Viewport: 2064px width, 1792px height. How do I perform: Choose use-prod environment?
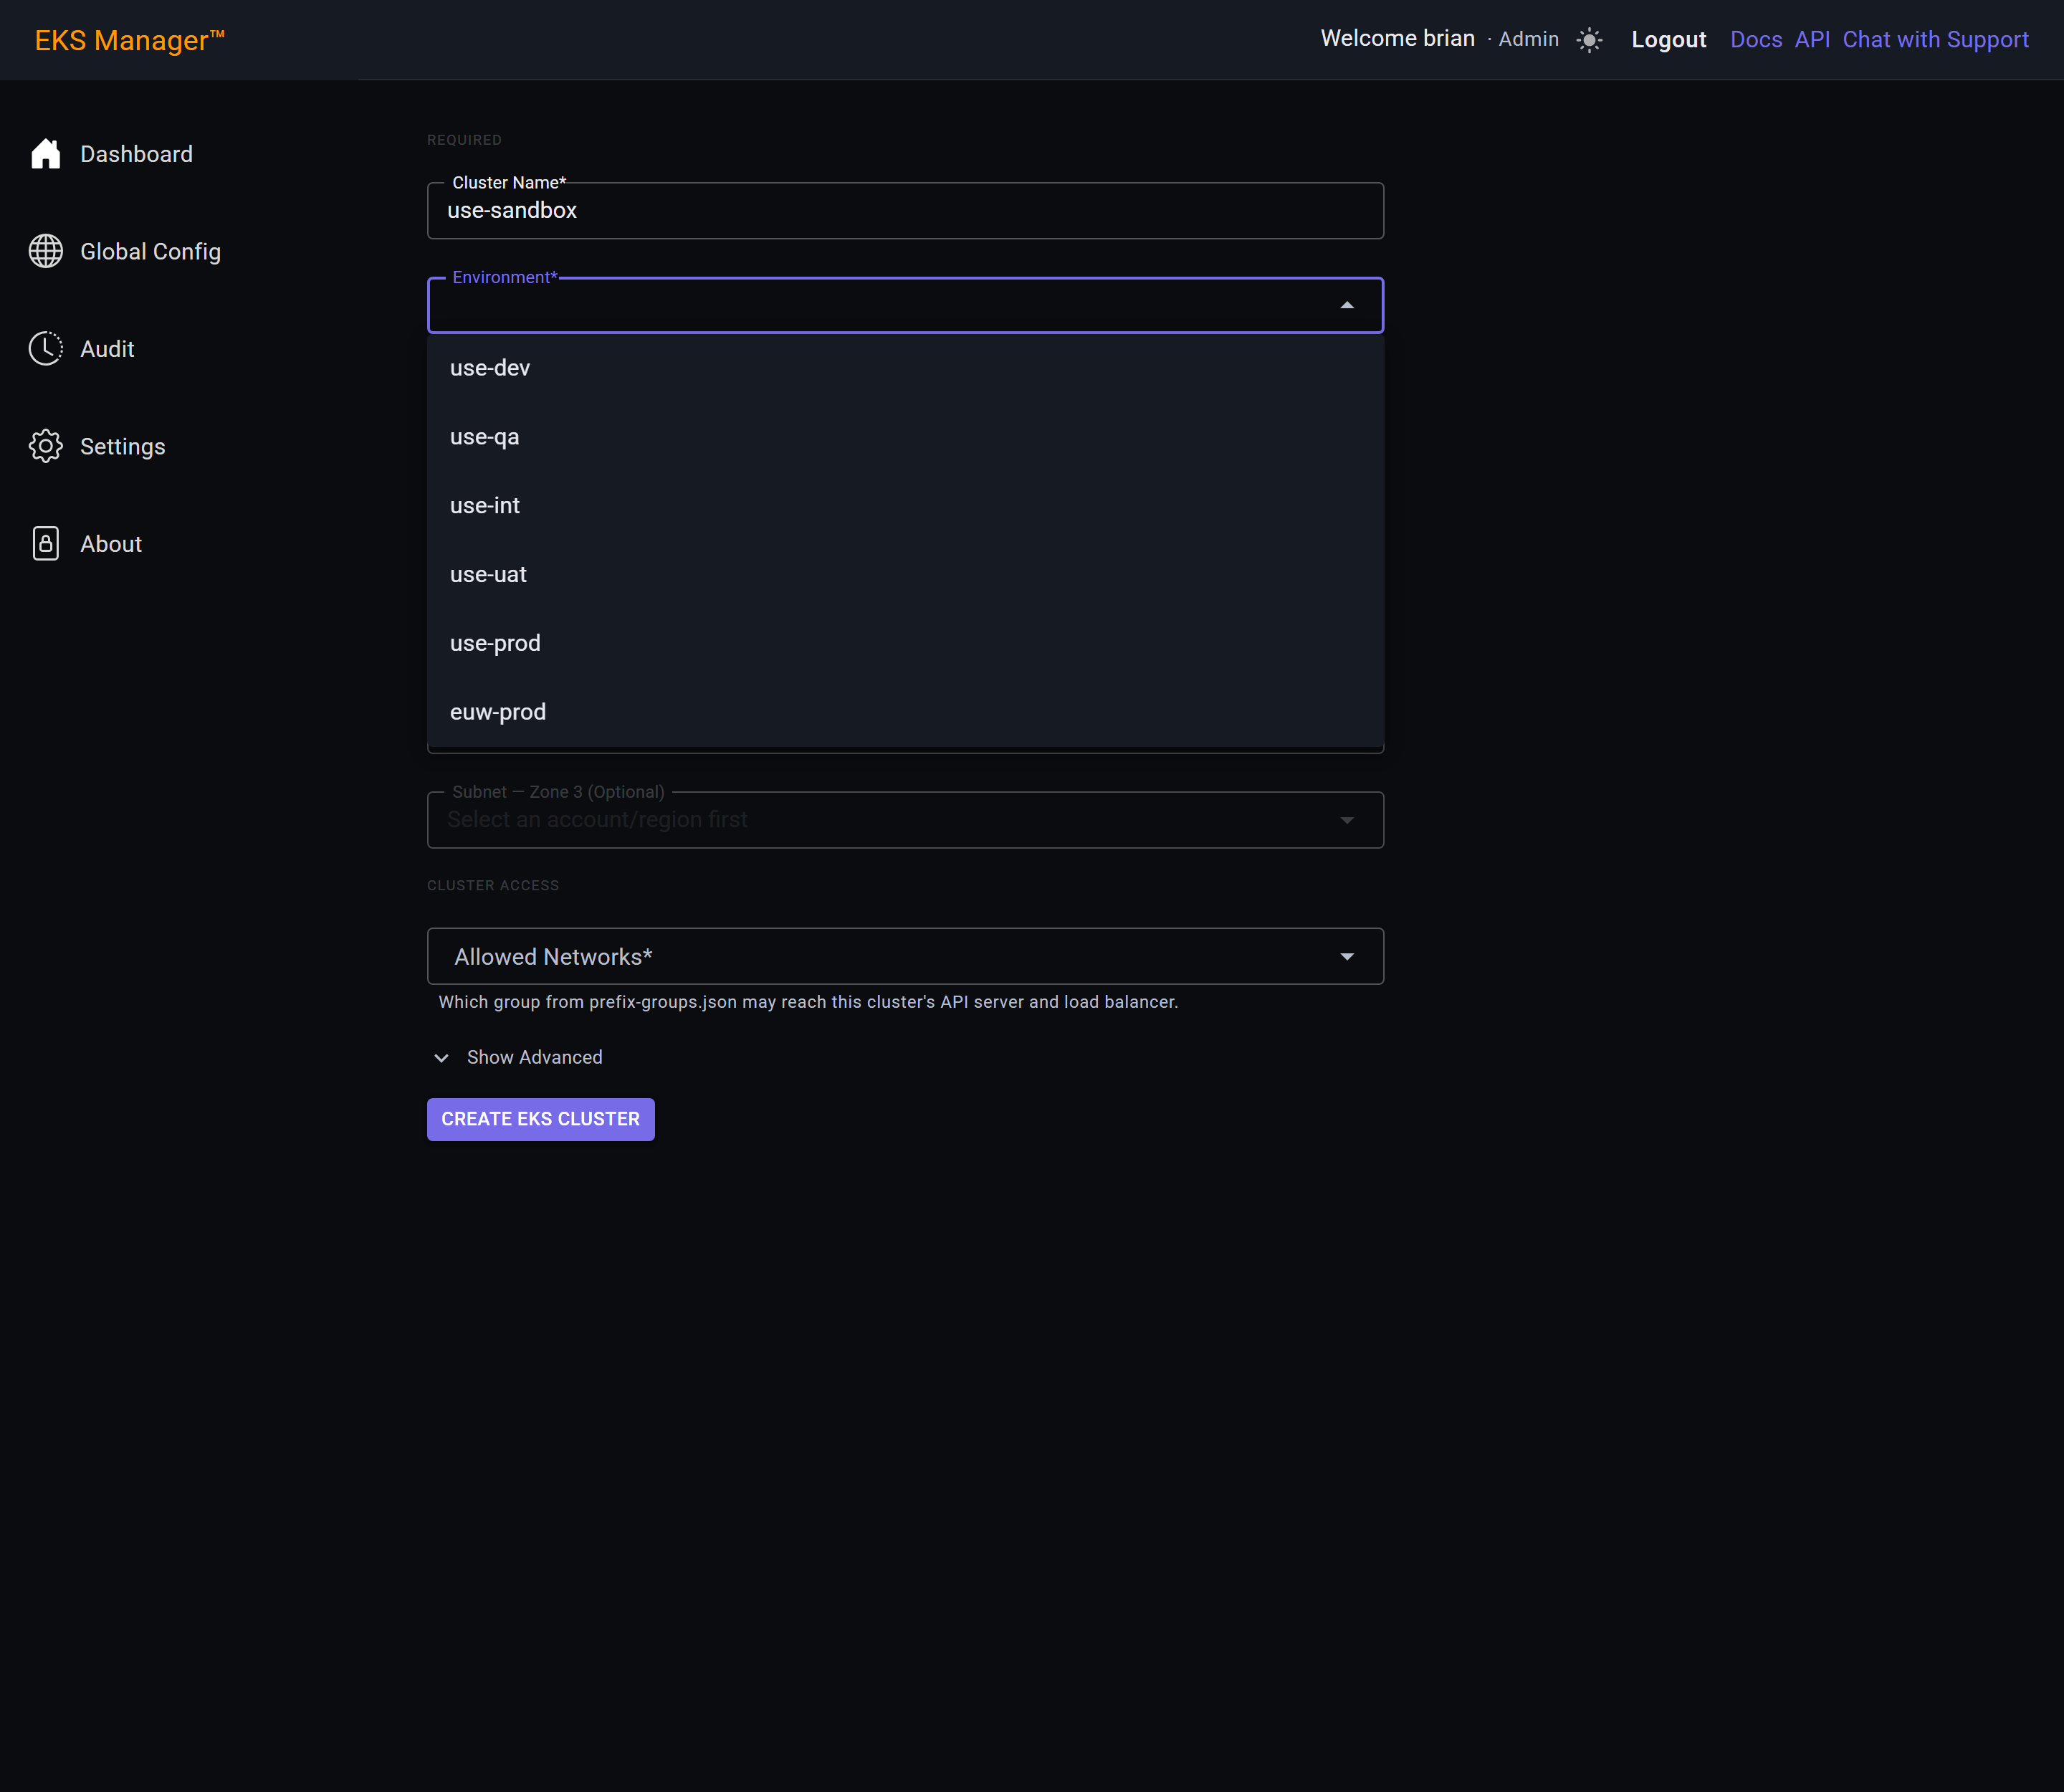coord(905,643)
